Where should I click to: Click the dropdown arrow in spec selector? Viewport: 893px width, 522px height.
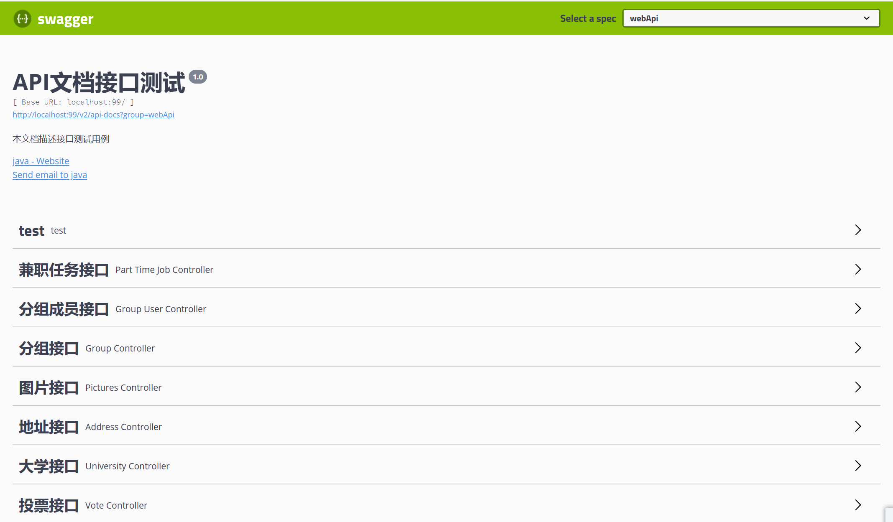point(866,18)
